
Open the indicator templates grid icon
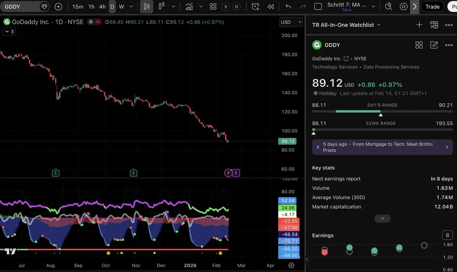[x=213, y=6]
